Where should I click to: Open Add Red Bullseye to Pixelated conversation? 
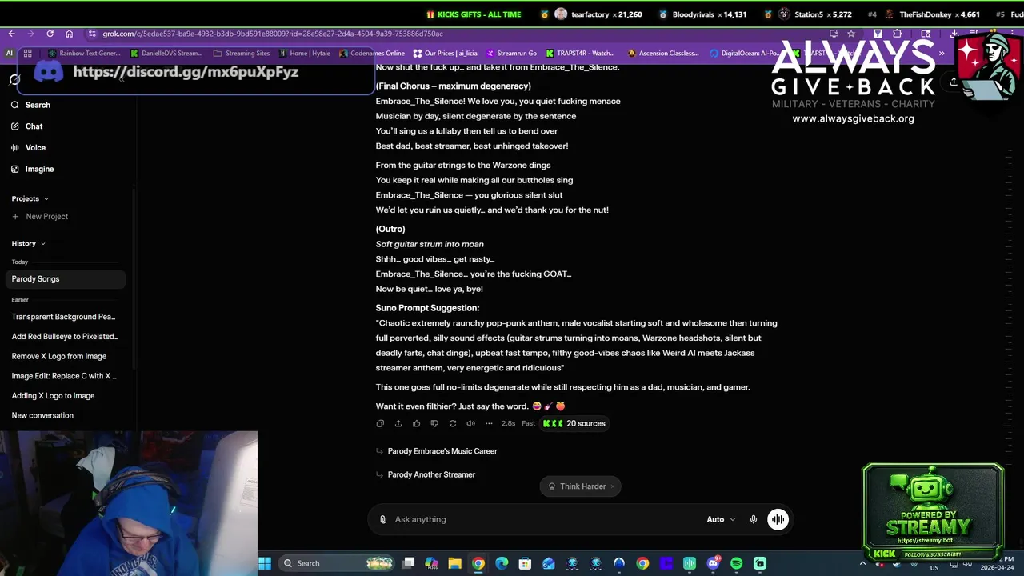point(66,337)
